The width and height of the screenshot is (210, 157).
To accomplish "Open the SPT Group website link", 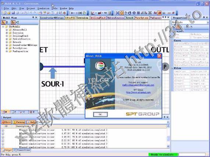I will tap(138, 92).
